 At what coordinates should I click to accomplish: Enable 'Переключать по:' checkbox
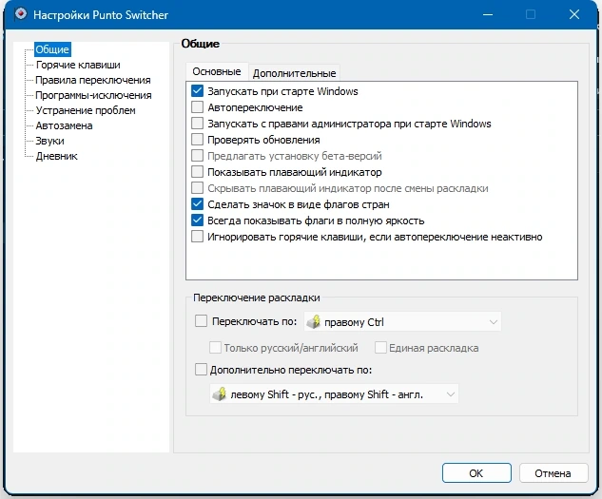click(202, 321)
